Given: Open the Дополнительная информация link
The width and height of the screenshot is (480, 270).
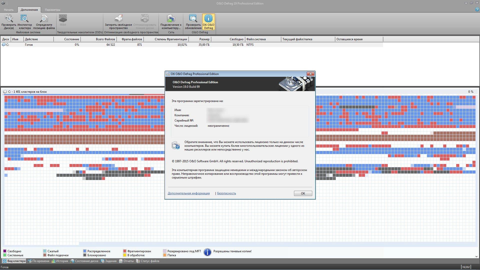Looking at the screenshot, I should 189,193.
